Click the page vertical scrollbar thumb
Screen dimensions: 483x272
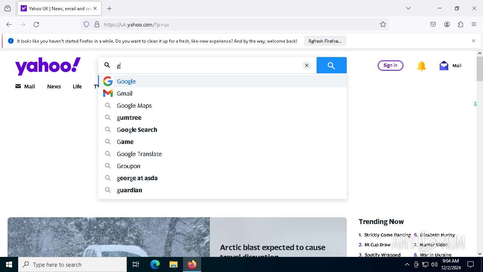tap(480, 69)
